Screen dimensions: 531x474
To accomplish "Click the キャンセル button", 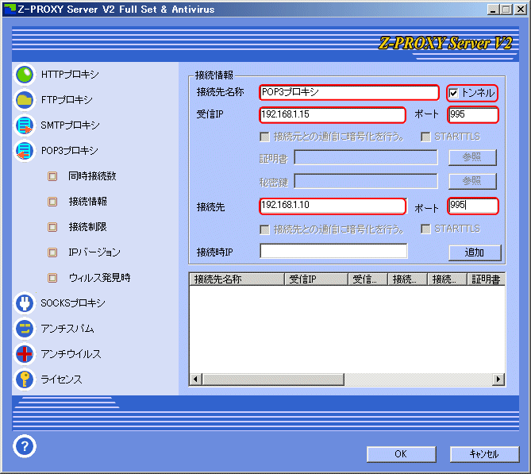I will [x=484, y=453].
